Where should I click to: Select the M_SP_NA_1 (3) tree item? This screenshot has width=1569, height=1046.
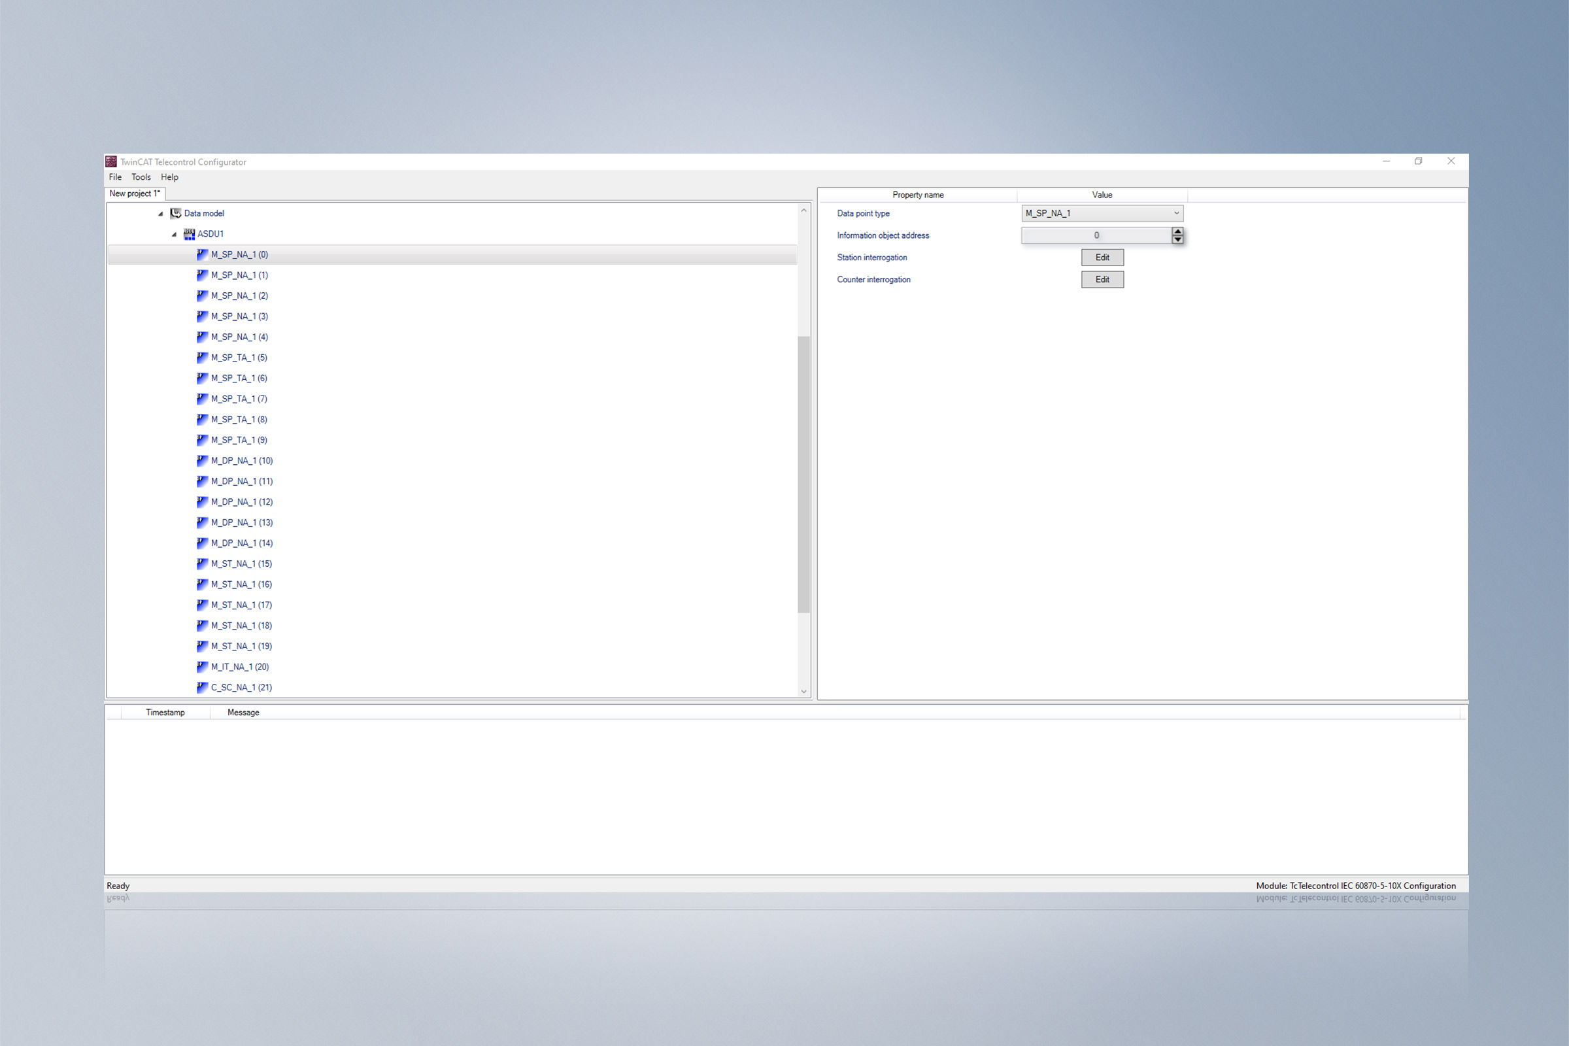[x=239, y=316]
